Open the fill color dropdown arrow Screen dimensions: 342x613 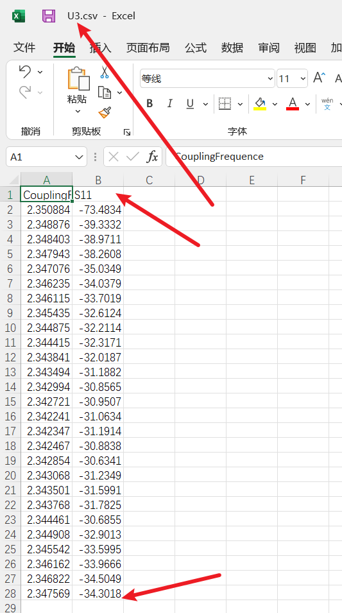point(275,104)
